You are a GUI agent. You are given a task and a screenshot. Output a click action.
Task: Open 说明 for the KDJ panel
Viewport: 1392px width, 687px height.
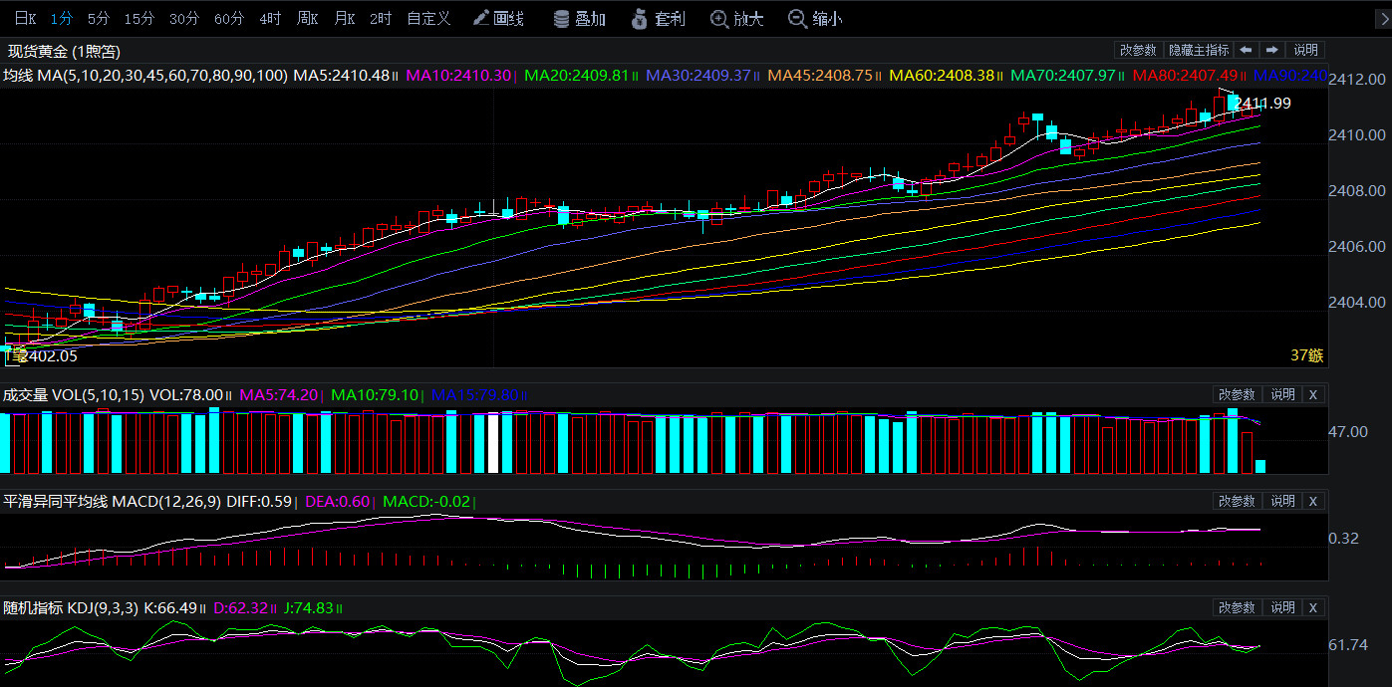[x=1283, y=607]
